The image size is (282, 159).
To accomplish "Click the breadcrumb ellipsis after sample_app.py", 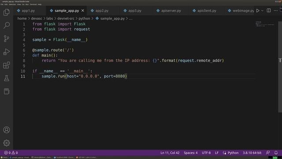I will [x=130, y=19].
